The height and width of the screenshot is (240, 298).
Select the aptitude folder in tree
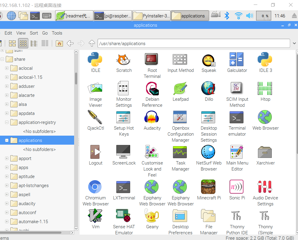pyautogui.click(x=27, y=177)
